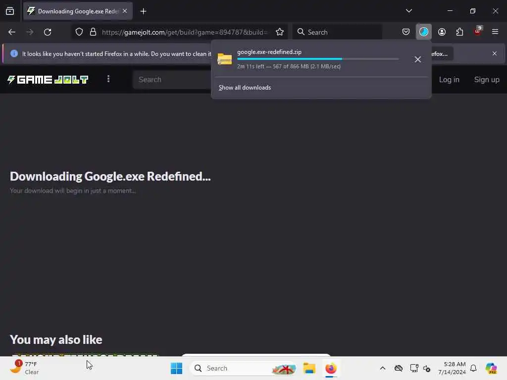Screen dimensions: 507x380
Task: Open File Explorer from taskbar
Action: 309,368
